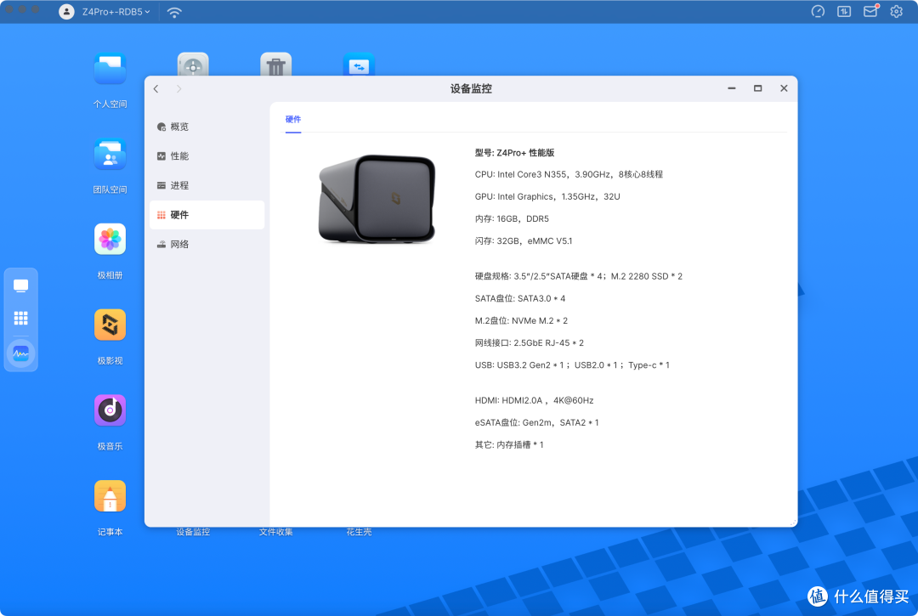Click the GPU: Intel Graphics line
This screenshot has width=918, height=616.
547,196
